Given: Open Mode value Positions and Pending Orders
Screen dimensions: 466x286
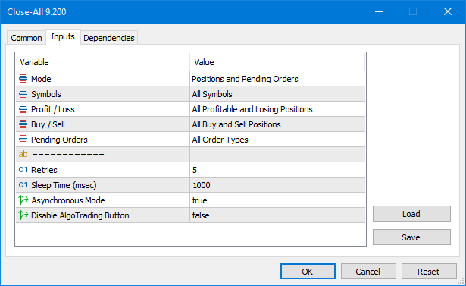Looking at the screenshot, I should pos(277,79).
